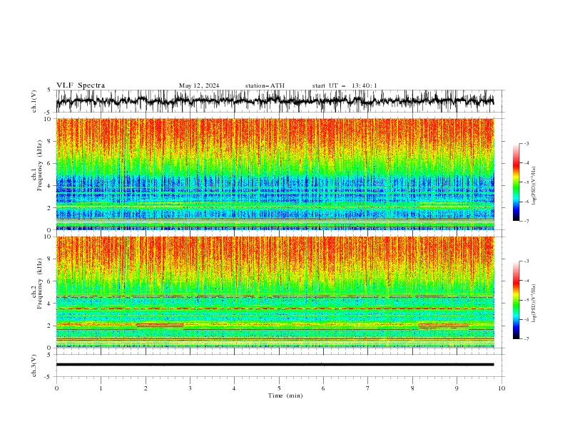
Task: Click time axis tick label "5"
Action: (x=279, y=388)
